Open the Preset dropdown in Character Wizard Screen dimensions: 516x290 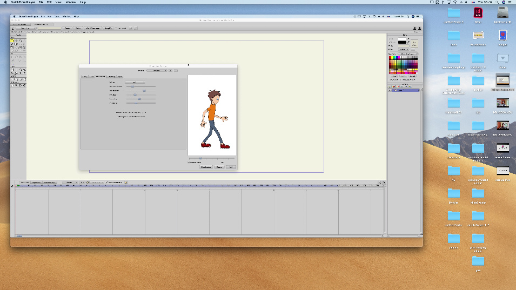(x=157, y=70)
